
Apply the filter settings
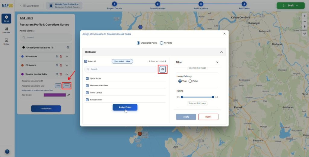(186, 117)
